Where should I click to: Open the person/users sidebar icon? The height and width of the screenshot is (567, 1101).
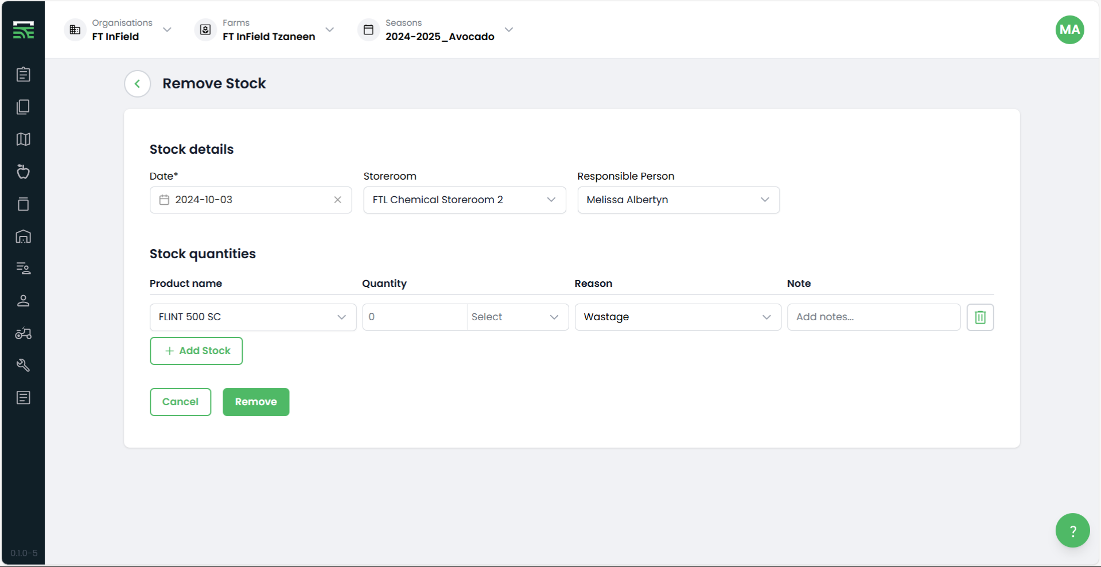point(24,301)
